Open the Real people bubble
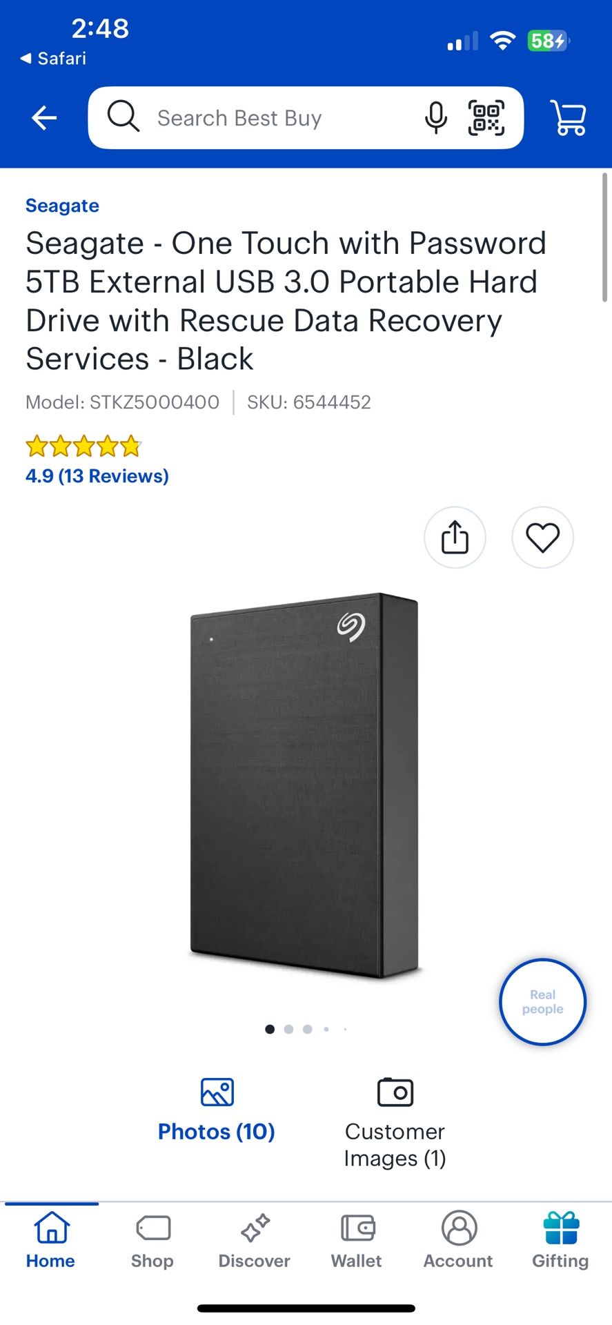 (542, 1001)
